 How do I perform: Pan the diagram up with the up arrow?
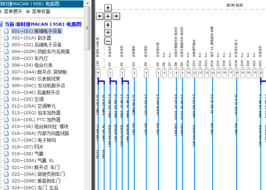108,8
